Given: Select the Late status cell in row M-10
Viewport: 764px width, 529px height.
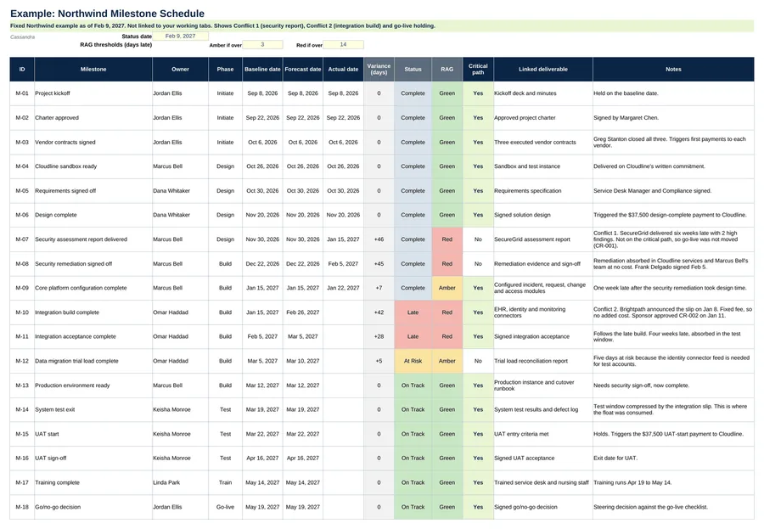Looking at the screenshot, I should 413,312.
